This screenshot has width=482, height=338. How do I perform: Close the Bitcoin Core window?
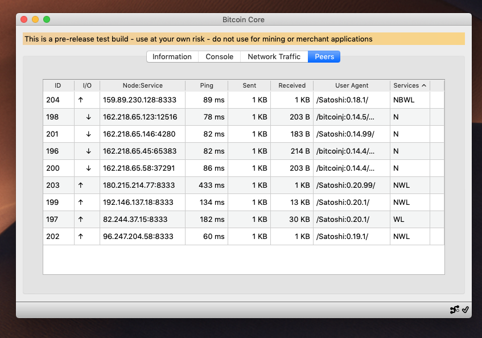24,19
